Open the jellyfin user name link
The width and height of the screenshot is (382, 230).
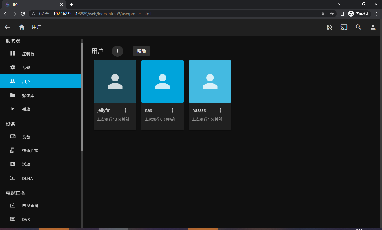(x=104, y=110)
